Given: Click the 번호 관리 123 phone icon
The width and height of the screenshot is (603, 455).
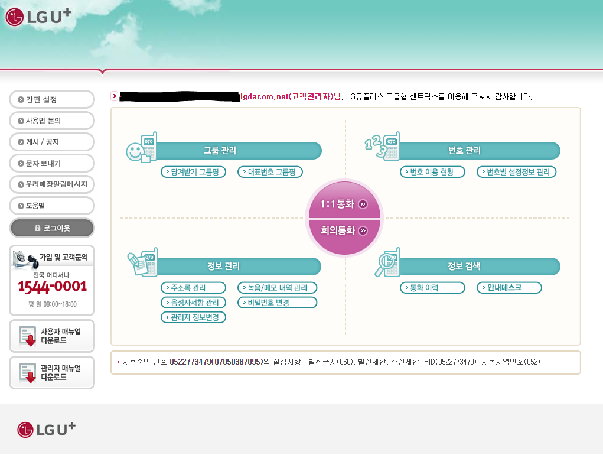Looking at the screenshot, I should (x=382, y=146).
